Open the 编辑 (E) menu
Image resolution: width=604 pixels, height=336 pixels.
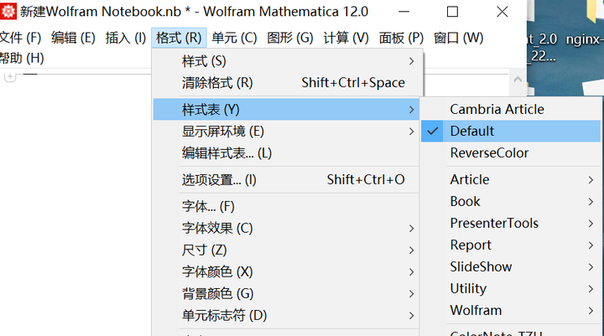73,38
